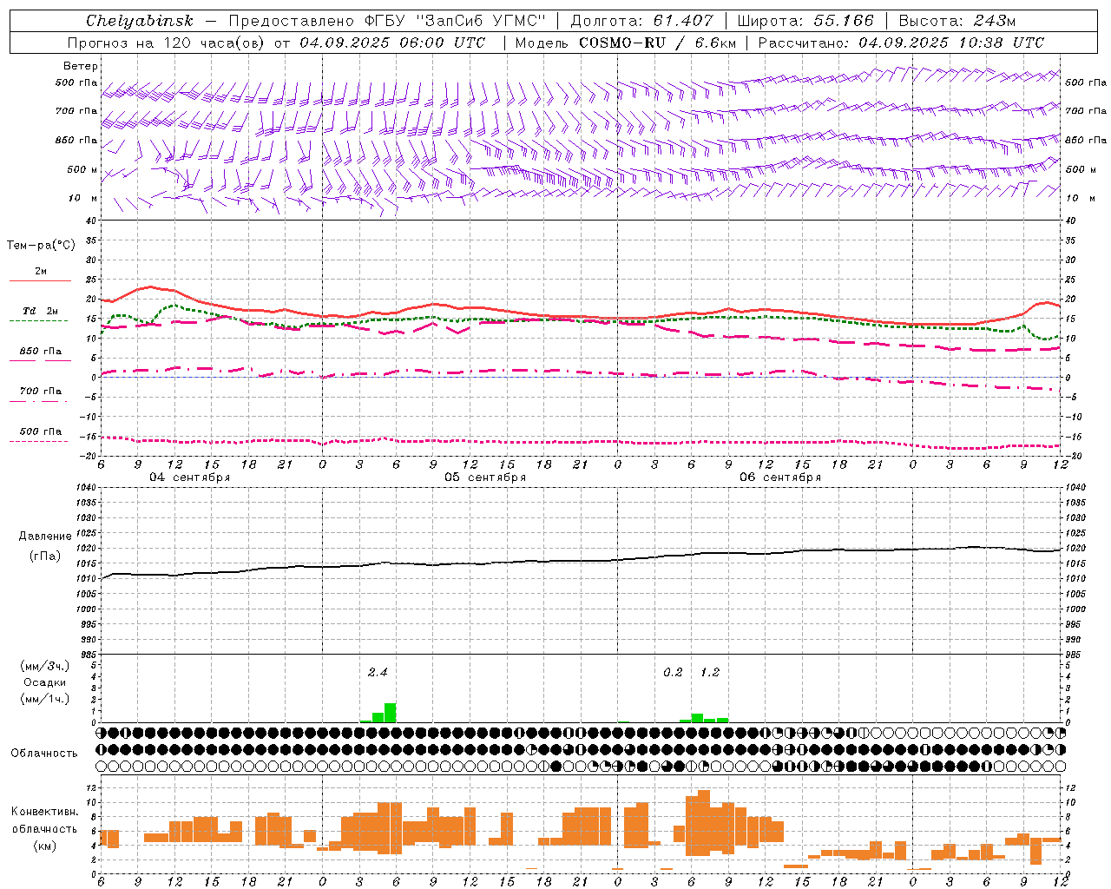The width and height of the screenshot is (1111, 889).
Task: Click the Облачность panel label
Action: point(44,754)
